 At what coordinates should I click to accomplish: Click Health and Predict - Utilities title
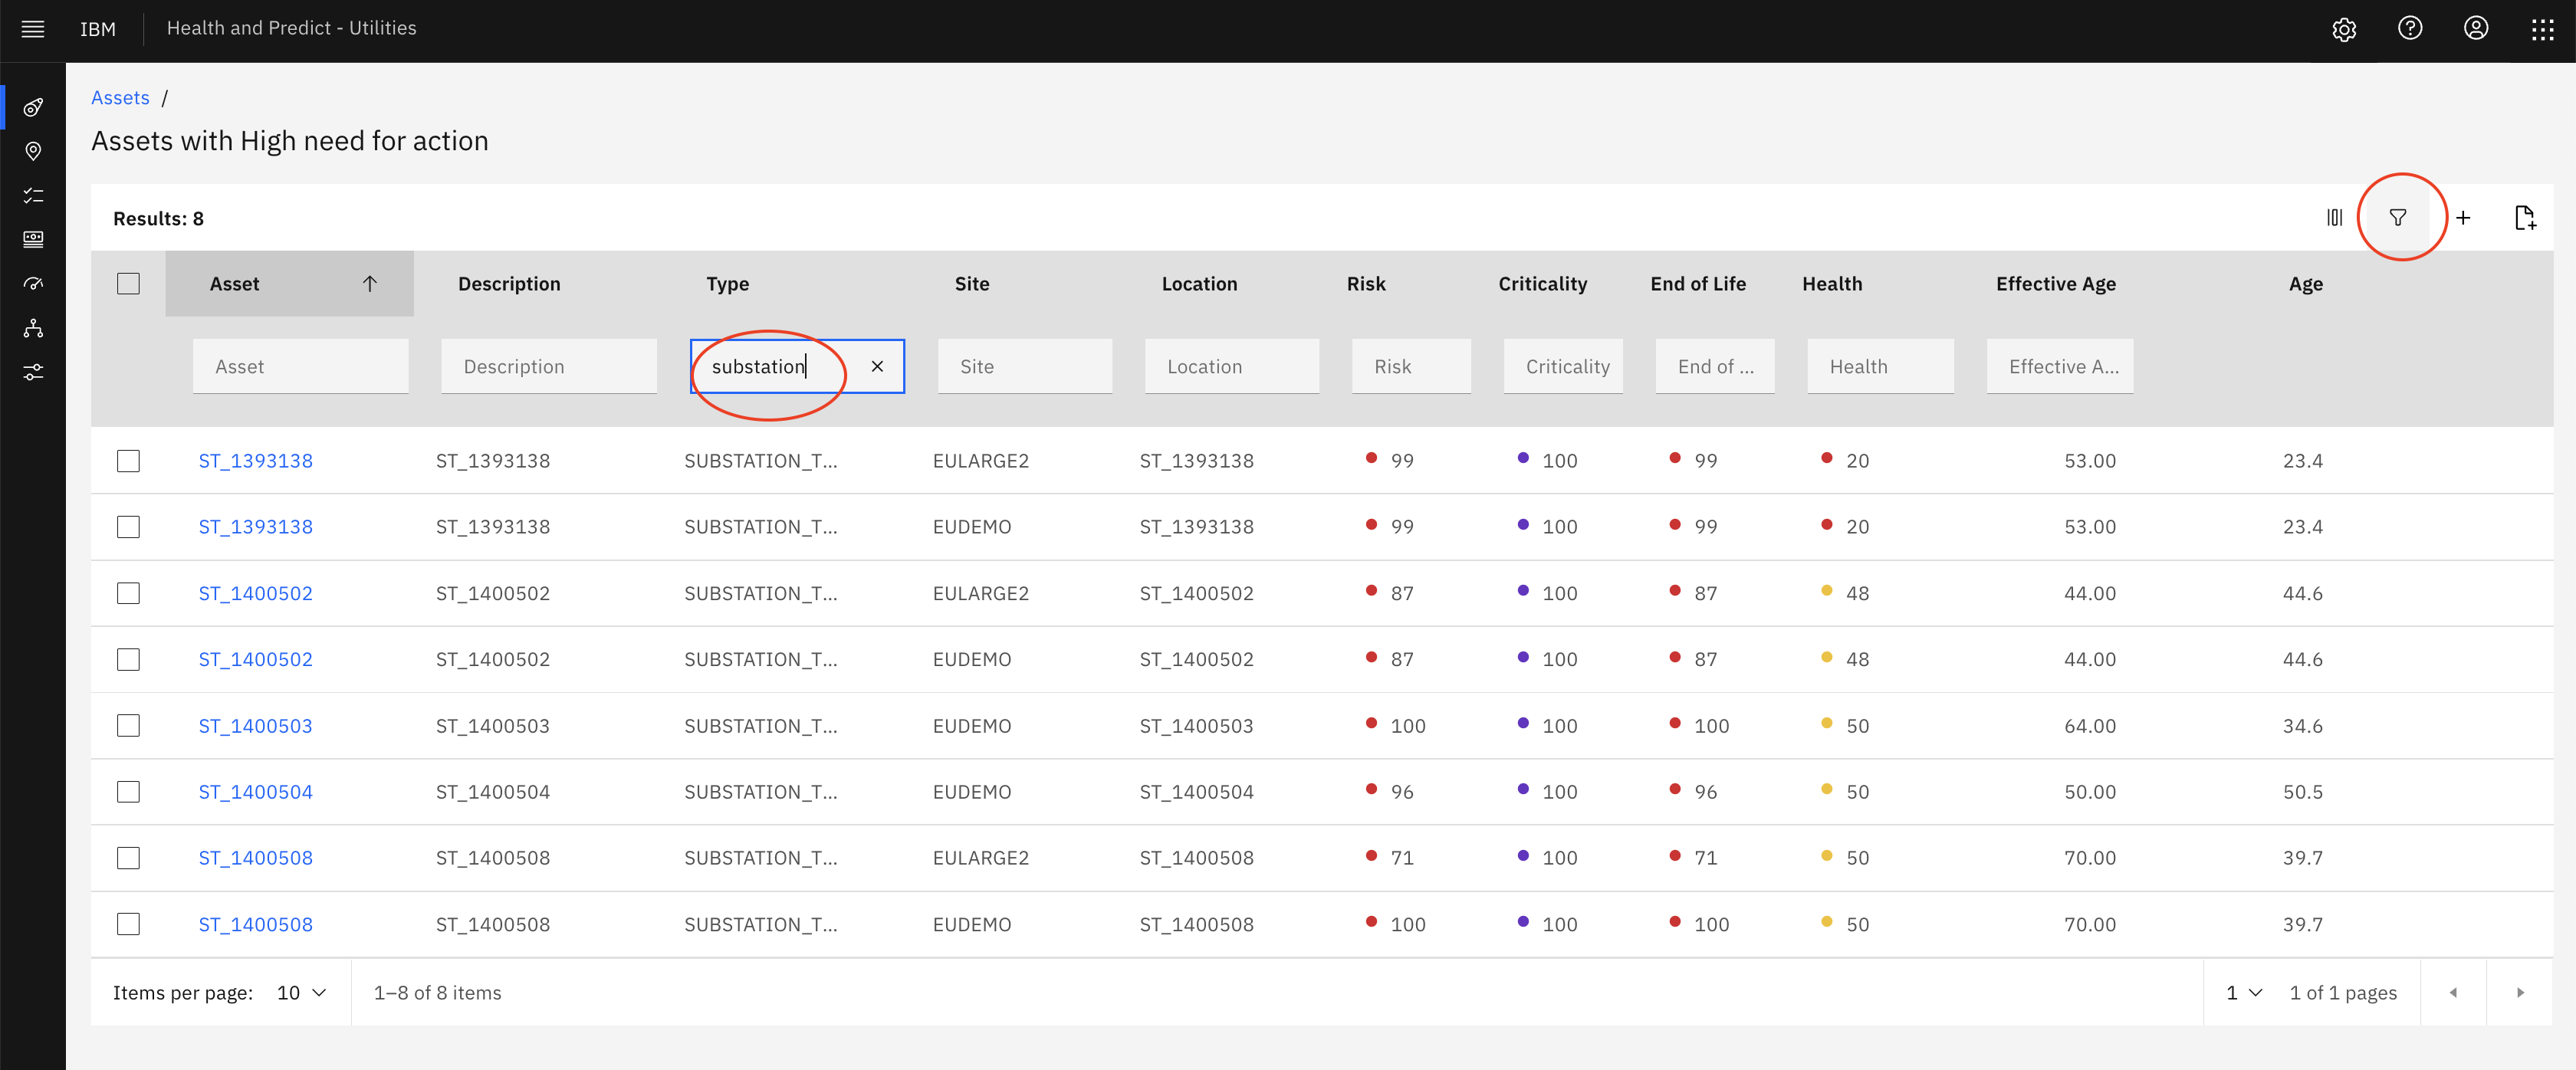pos(291,28)
